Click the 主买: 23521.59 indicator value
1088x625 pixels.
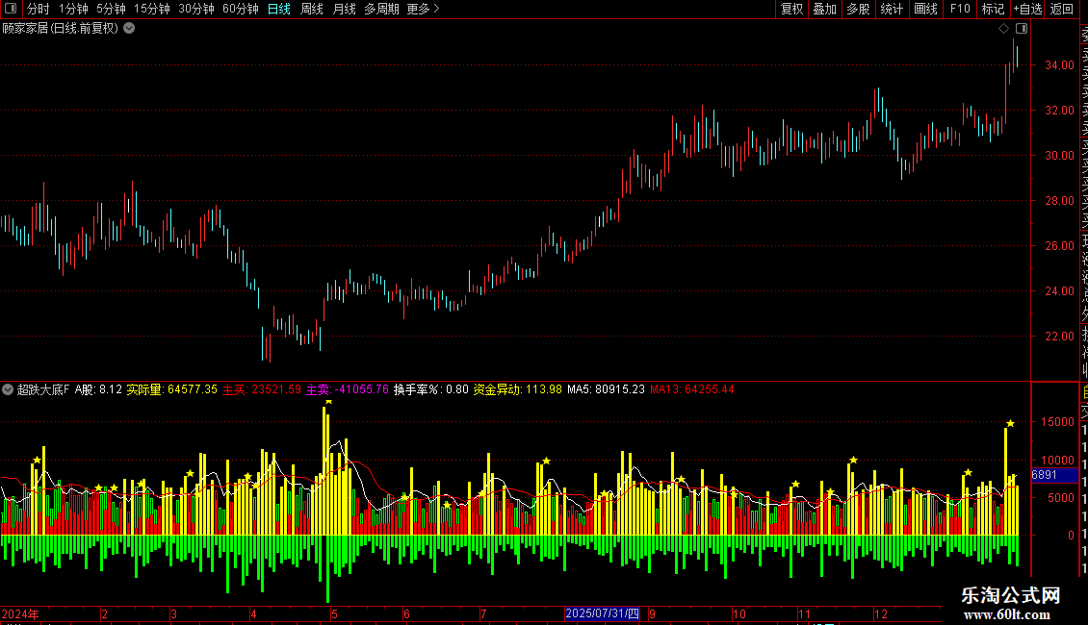coord(262,389)
